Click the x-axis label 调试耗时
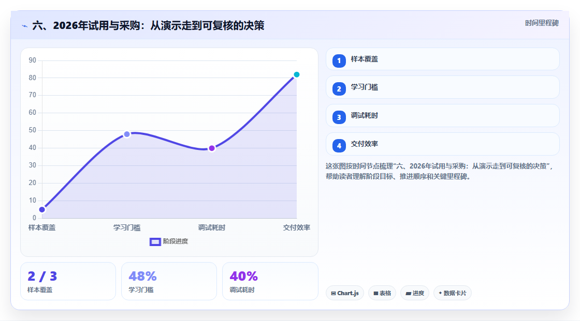 click(x=212, y=227)
